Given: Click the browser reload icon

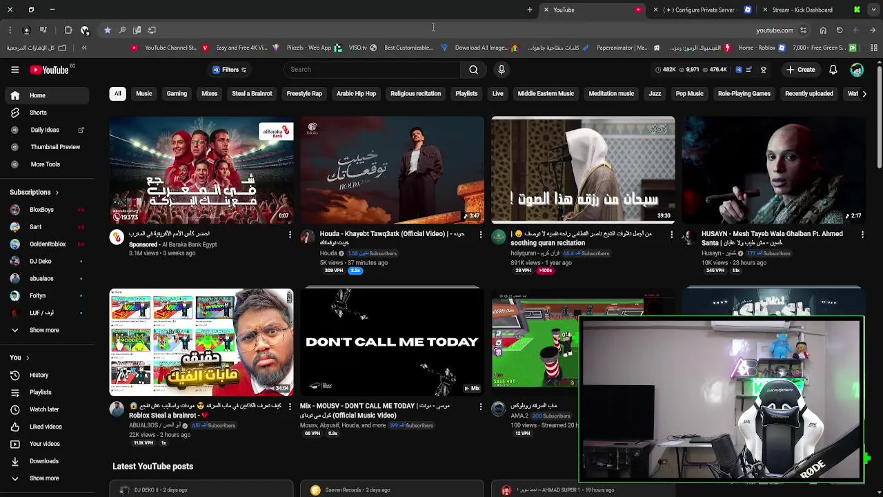Looking at the screenshot, I should coord(840,30).
